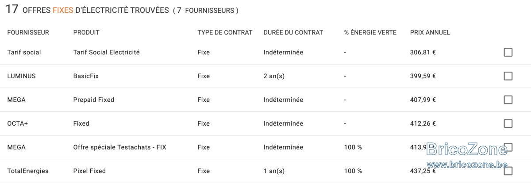Check the Tarif social offer checkbox

(508, 53)
